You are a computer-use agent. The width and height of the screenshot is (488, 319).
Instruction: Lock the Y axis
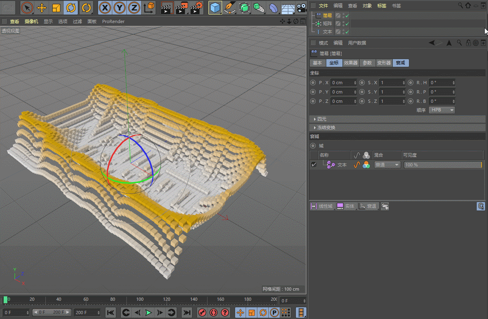click(120, 7)
